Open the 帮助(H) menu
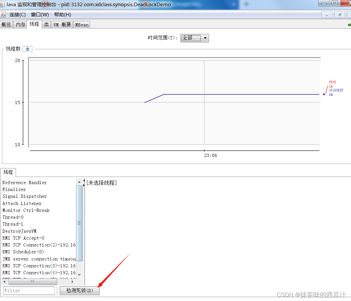351x301 pixels. point(62,15)
